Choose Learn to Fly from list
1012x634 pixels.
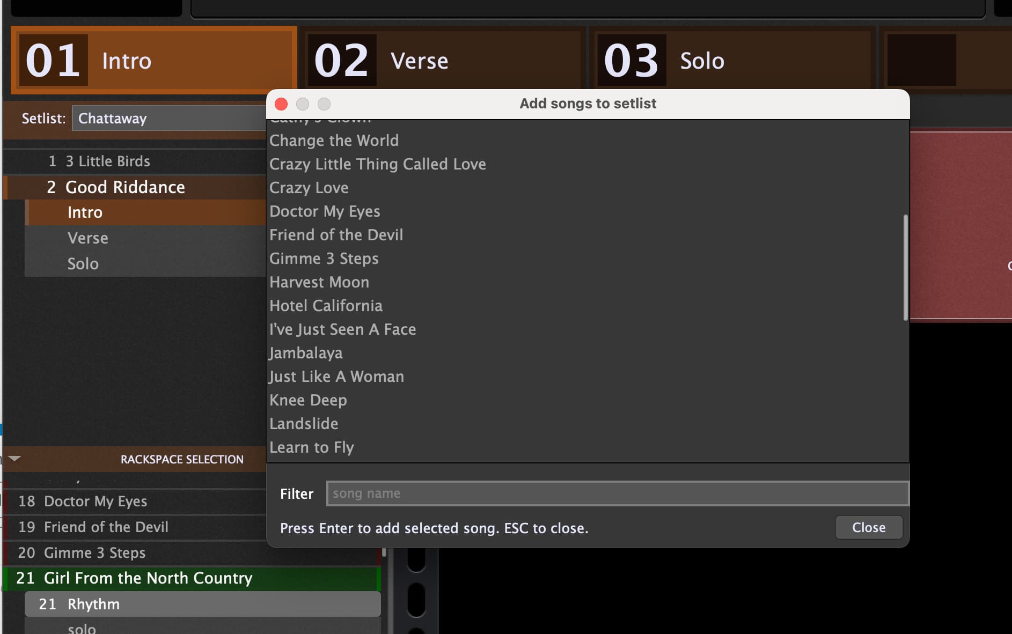[x=311, y=447]
